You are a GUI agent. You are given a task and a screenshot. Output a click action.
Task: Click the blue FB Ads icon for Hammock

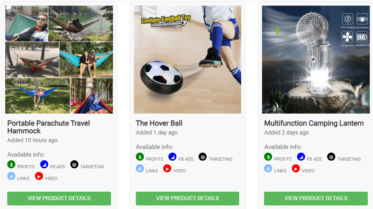(x=44, y=164)
